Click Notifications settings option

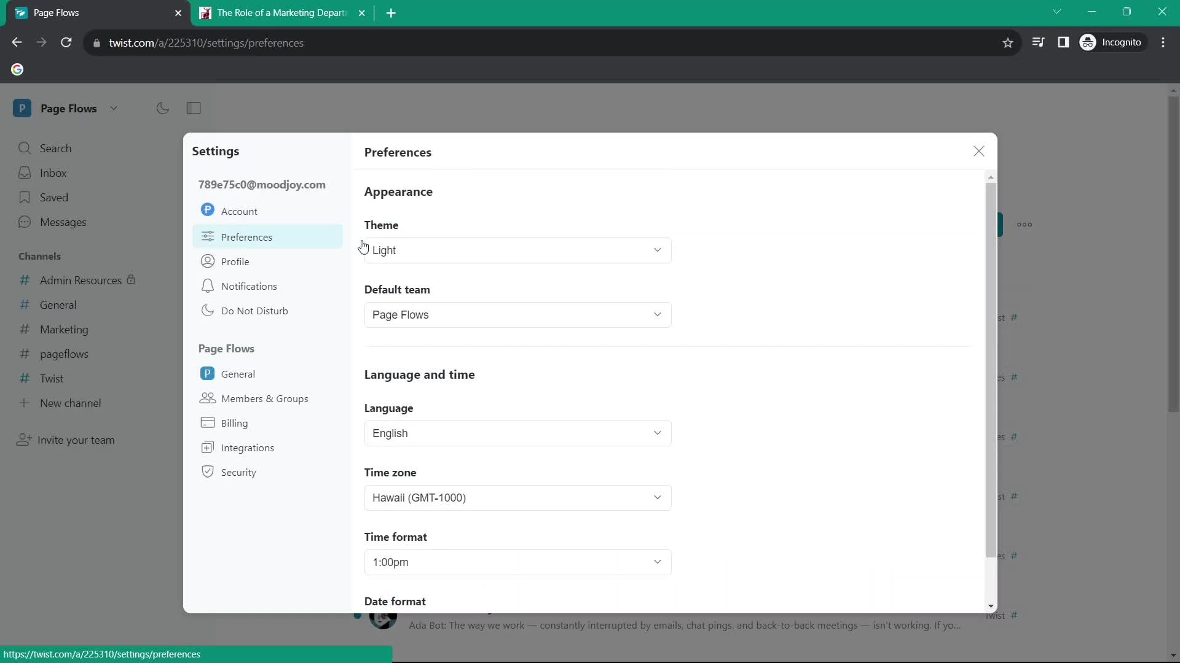click(x=249, y=287)
